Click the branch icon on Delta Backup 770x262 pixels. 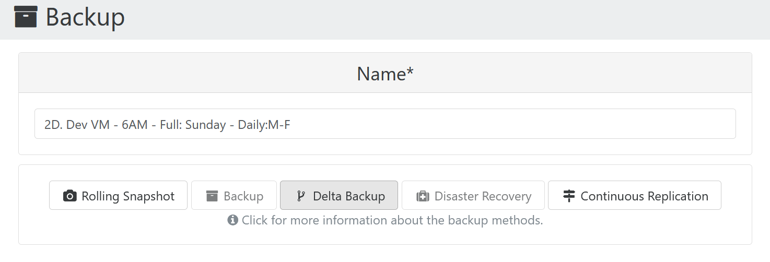coord(300,196)
